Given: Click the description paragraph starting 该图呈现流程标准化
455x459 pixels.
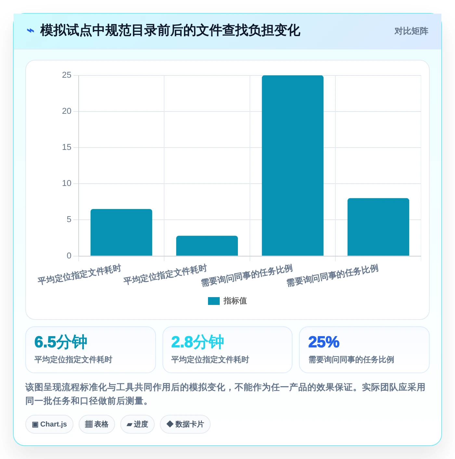Looking at the screenshot, I should click(x=226, y=394).
